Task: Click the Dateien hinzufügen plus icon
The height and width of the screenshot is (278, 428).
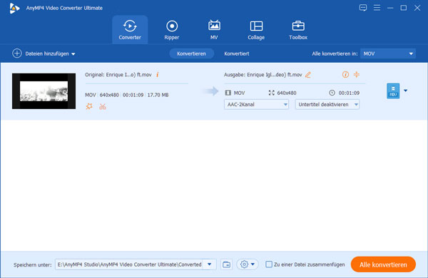Action: pos(17,53)
